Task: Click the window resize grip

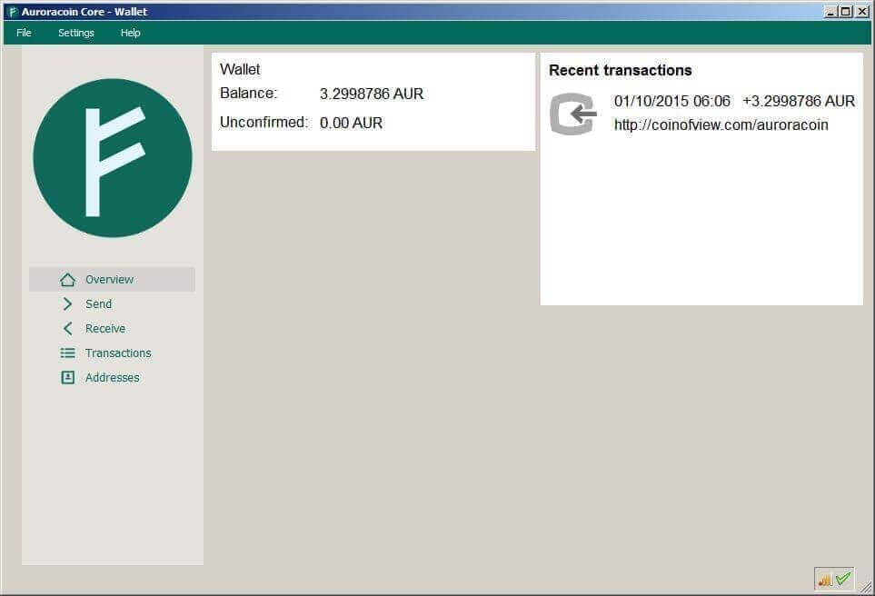Action: (866, 587)
